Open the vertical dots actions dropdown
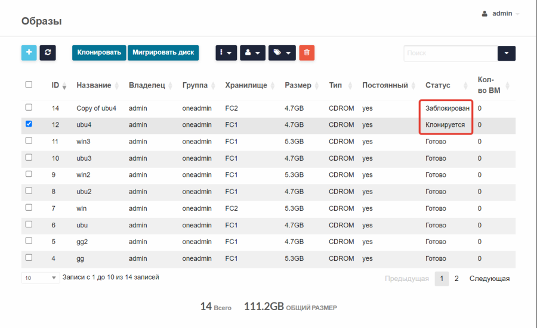Viewport: 537px width, 328px height. pos(226,52)
